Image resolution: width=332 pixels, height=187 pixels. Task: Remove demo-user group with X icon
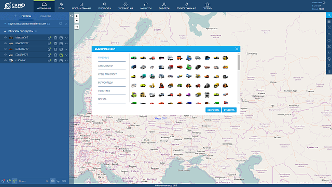click(x=66, y=24)
